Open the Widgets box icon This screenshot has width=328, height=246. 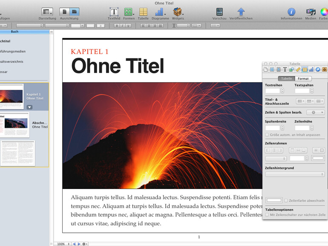point(178,12)
